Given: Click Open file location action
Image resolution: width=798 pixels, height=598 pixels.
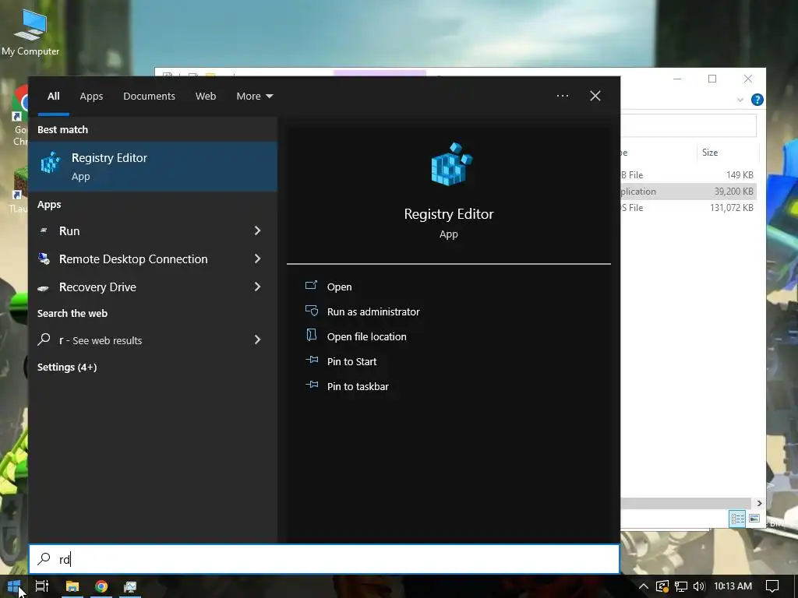Looking at the screenshot, I should pyautogui.click(x=355, y=336).
